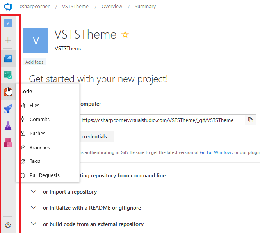
Task: Star the VSTSTheme project as favorite
Action: click(125, 34)
